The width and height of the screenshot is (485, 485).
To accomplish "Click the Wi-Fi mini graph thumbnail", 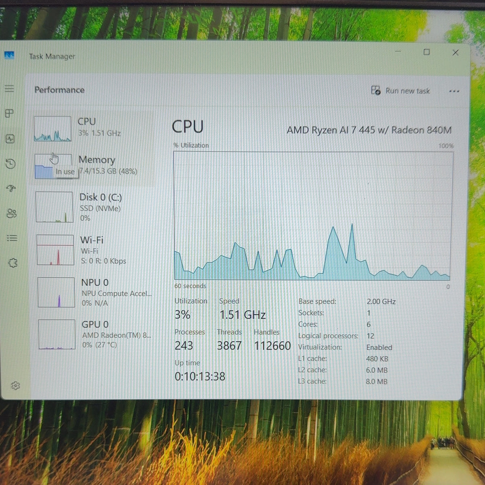I will 55,250.
